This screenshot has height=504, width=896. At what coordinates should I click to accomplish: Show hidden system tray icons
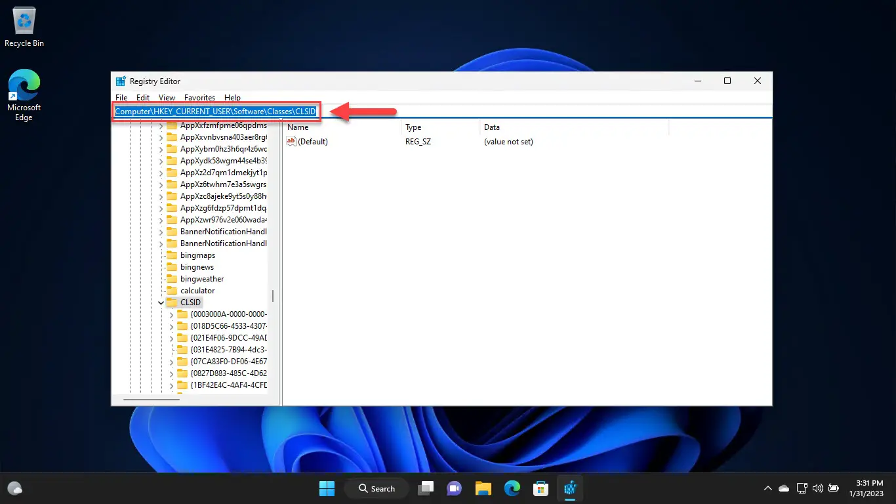[x=767, y=488]
